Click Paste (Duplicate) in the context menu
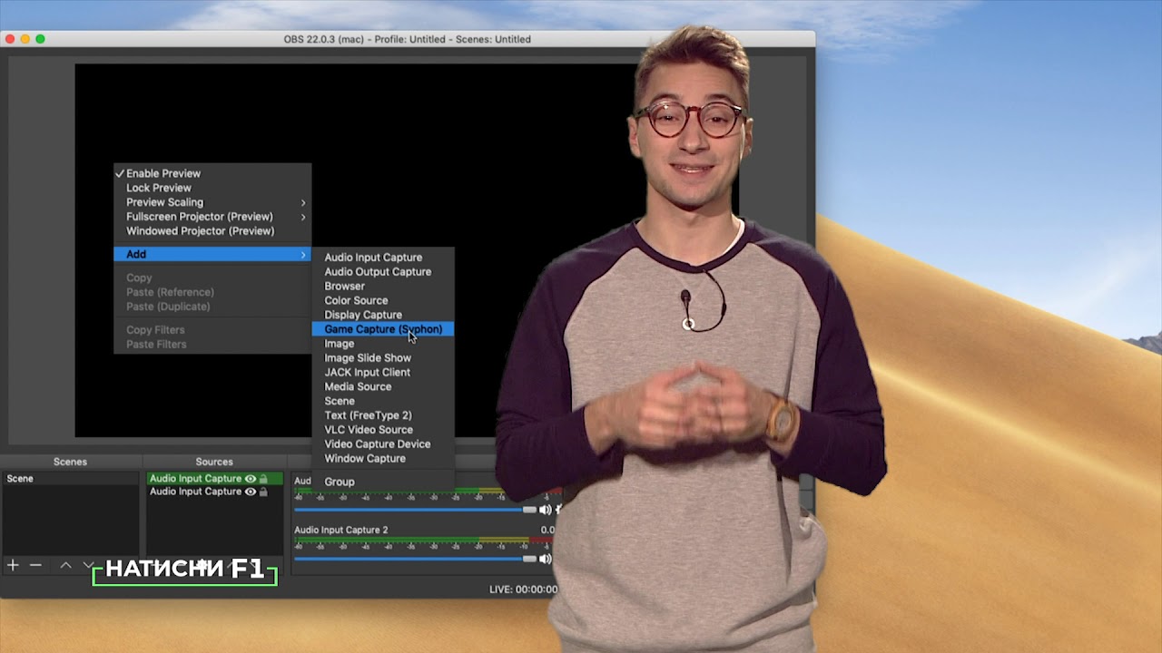Viewport: 1162px width, 653px height. pyautogui.click(x=212, y=307)
